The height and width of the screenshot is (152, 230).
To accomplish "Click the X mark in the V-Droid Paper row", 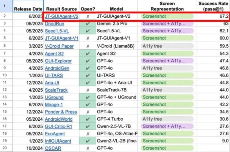I will (x=87, y=46).
